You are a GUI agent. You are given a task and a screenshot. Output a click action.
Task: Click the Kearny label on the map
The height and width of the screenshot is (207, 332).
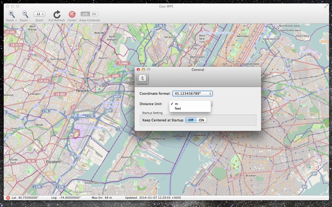tap(103, 58)
